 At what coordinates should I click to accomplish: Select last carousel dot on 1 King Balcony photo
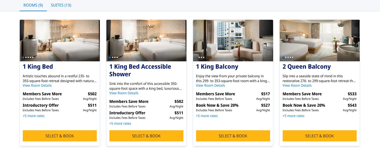click(x=204, y=58)
